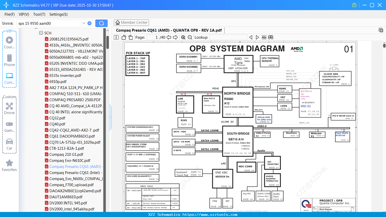Toggle the Abi whole-word match icon
Screen dimensions: 386x217
(x=264, y=37)
